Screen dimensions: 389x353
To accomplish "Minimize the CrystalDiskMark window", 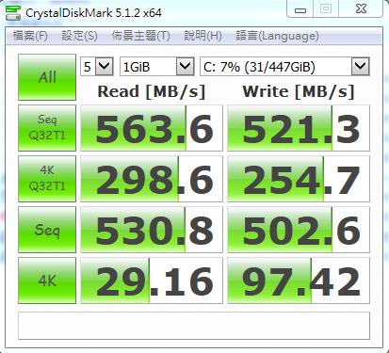I will tap(300, 9).
